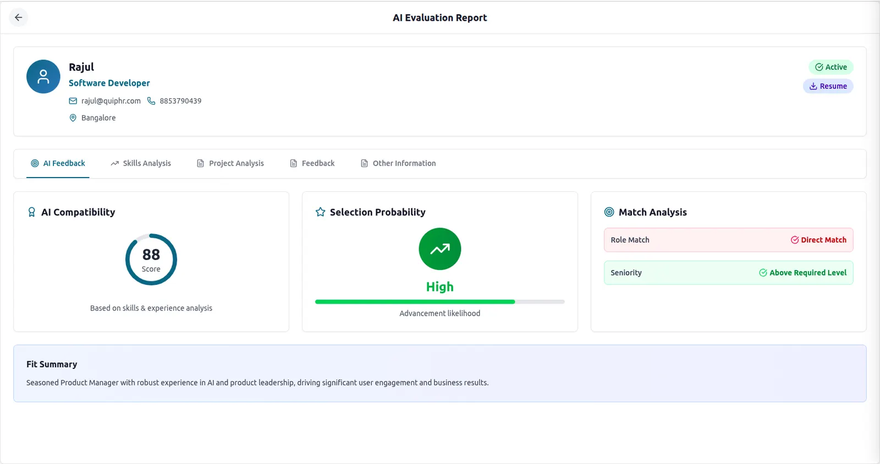Show the Other Information tab
Viewport: 880px width, 464px height.
pyautogui.click(x=398, y=163)
